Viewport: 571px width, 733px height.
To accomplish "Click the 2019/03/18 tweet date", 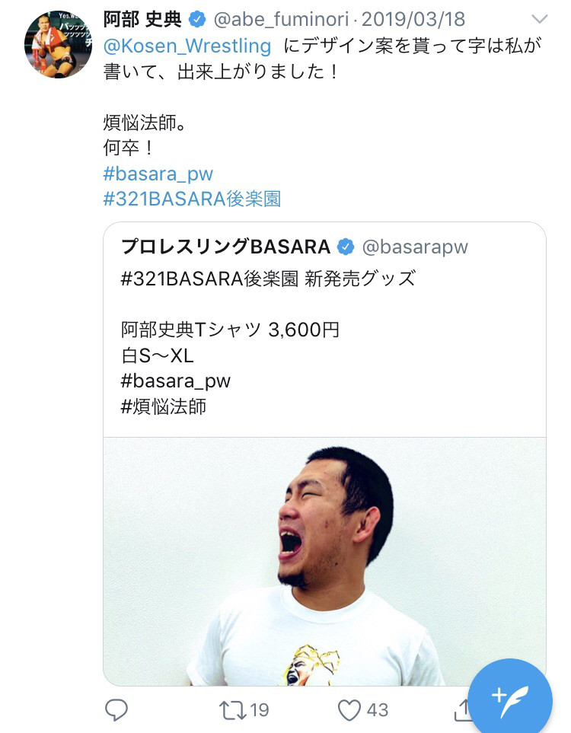I will click(x=413, y=20).
